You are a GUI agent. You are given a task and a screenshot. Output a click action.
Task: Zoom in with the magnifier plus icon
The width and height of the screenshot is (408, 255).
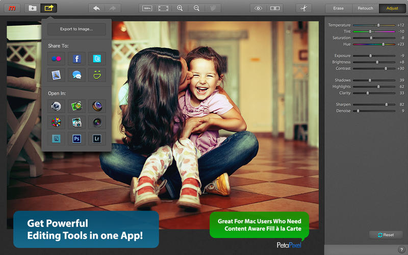click(x=180, y=8)
